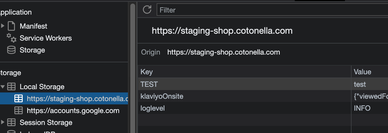The width and height of the screenshot is (388, 133).
Task: Click the Service Workers gears icon
Action: [11, 38]
